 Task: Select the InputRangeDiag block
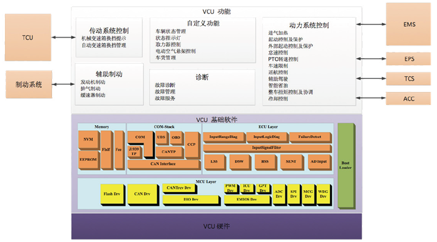click(x=224, y=138)
